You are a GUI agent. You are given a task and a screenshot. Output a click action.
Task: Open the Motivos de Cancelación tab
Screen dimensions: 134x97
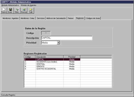click(56, 18)
